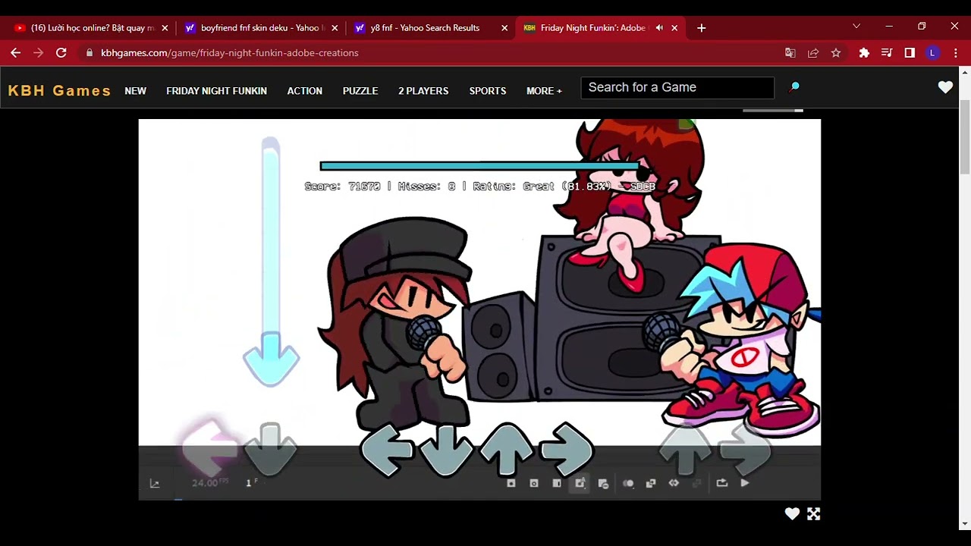The width and height of the screenshot is (971, 546).
Task: Enter fullscreen with the expand icon
Action: [813, 514]
